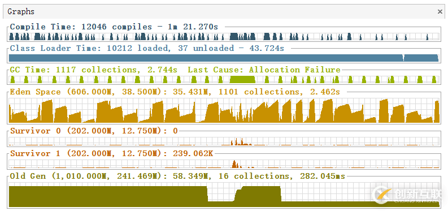
Task: Click the GC Time collections label
Action: pyautogui.click(x=175, y=70)
